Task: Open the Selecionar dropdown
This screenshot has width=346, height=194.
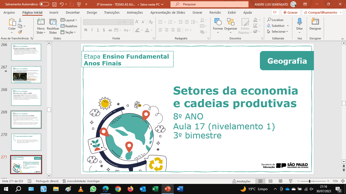Action: [x=278, y=32]
